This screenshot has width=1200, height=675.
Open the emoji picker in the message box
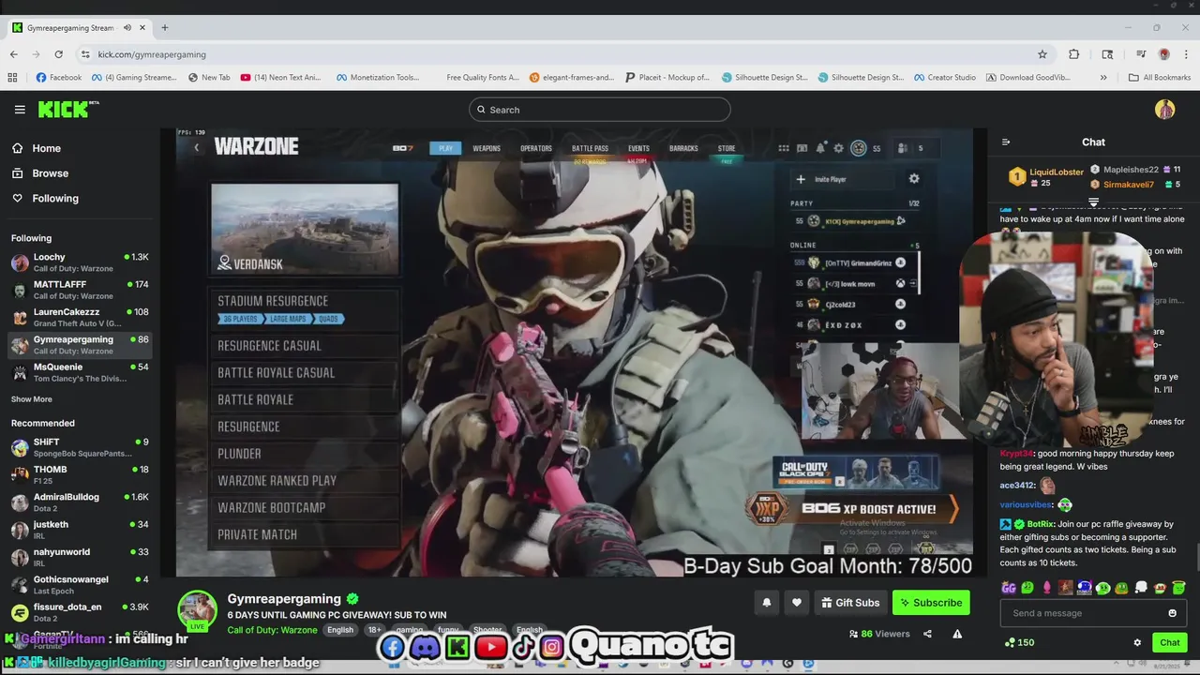pos(1172,613)
